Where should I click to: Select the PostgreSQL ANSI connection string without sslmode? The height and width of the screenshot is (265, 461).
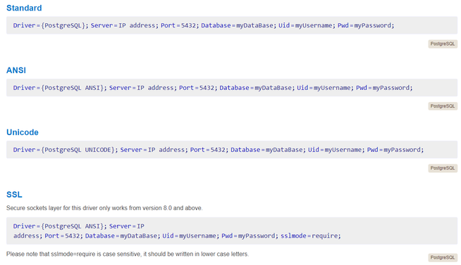(x=232, y=88)
